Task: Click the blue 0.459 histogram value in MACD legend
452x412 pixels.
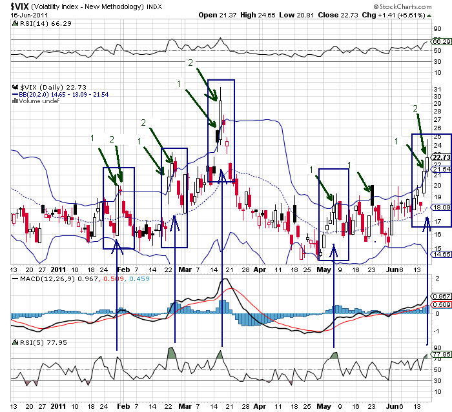Action: (139, 279)
